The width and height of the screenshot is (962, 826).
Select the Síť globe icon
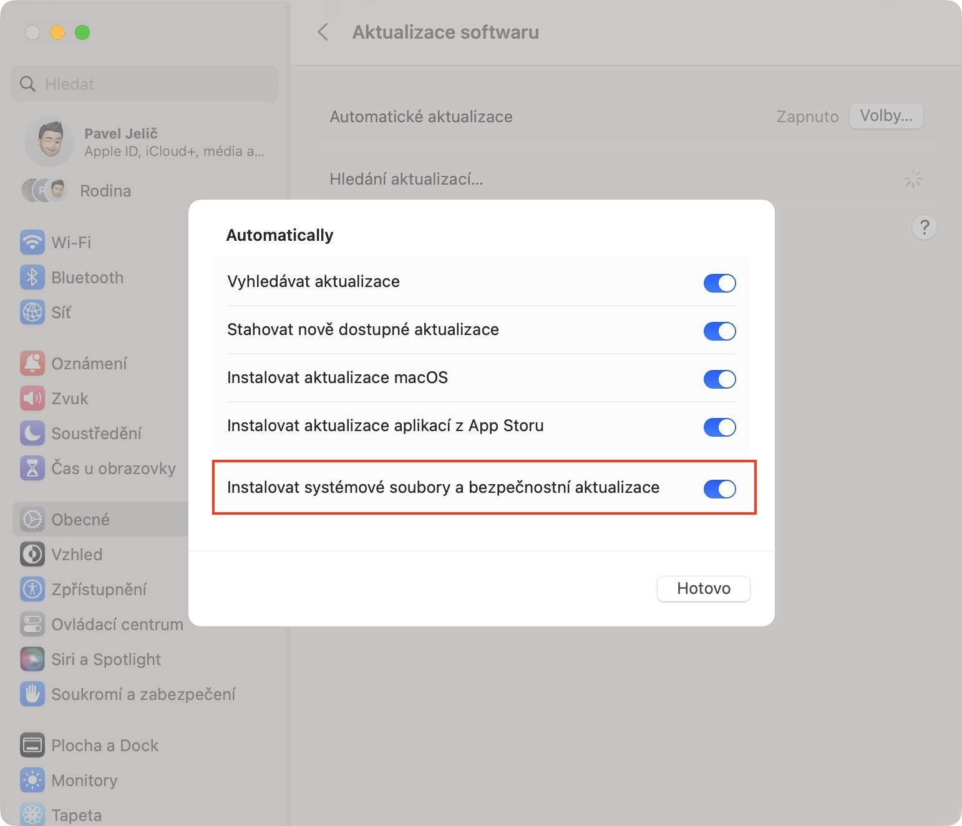click(32, 313)
